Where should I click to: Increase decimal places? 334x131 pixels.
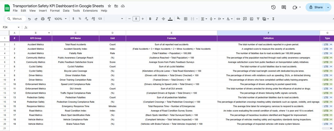coord(93,19)
